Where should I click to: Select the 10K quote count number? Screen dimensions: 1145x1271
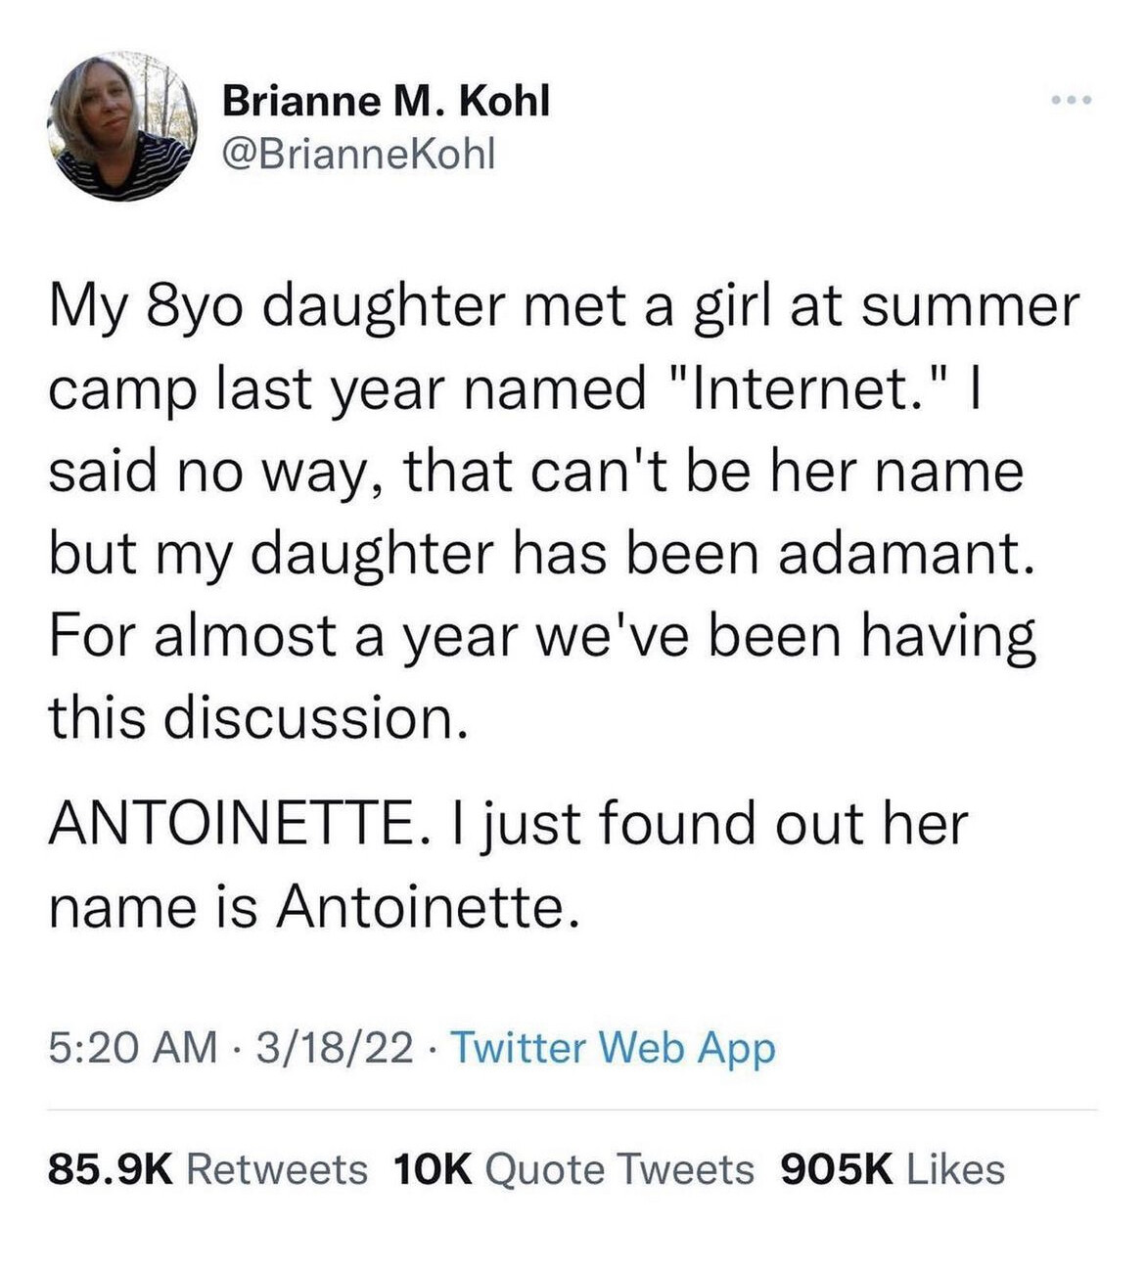pos(432,1169)
